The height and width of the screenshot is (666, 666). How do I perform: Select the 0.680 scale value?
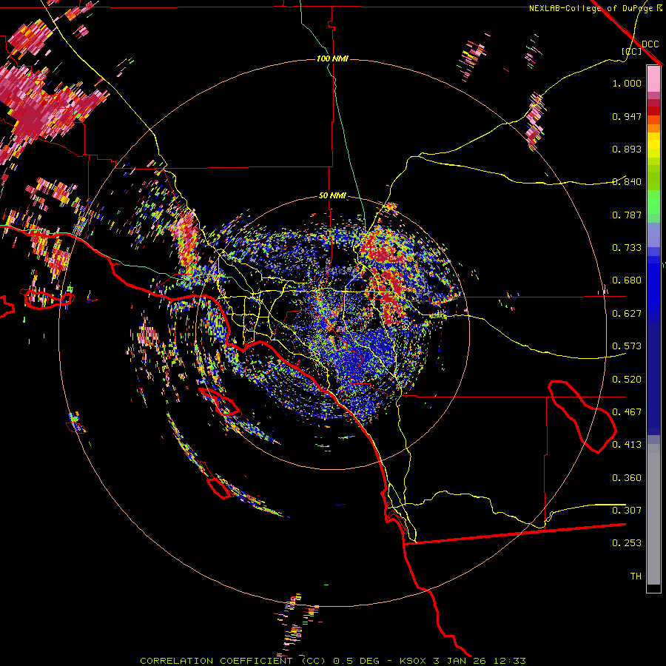(627, 280)
